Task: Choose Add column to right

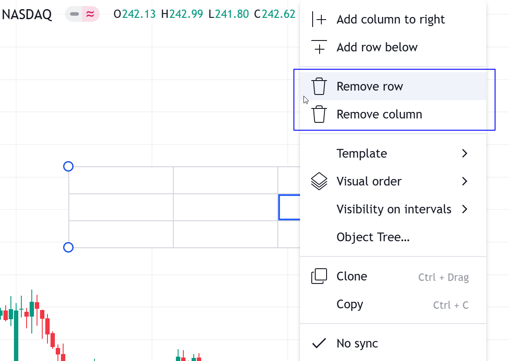Action: point(391,20)
